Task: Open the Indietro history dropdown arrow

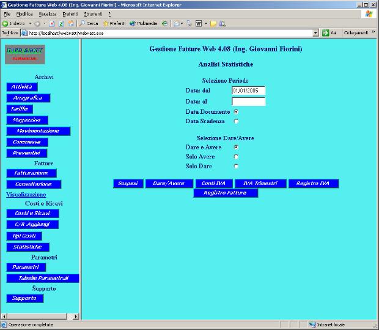Action: click(30, 23)
